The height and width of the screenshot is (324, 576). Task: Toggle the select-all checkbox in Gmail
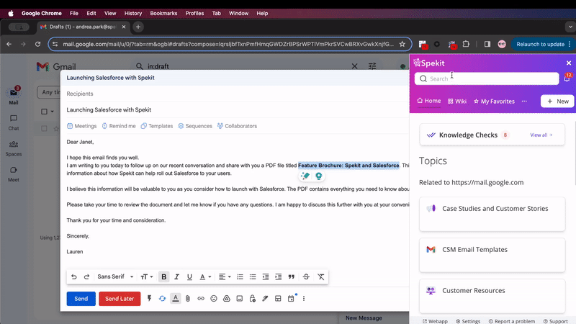click(44, 112)
